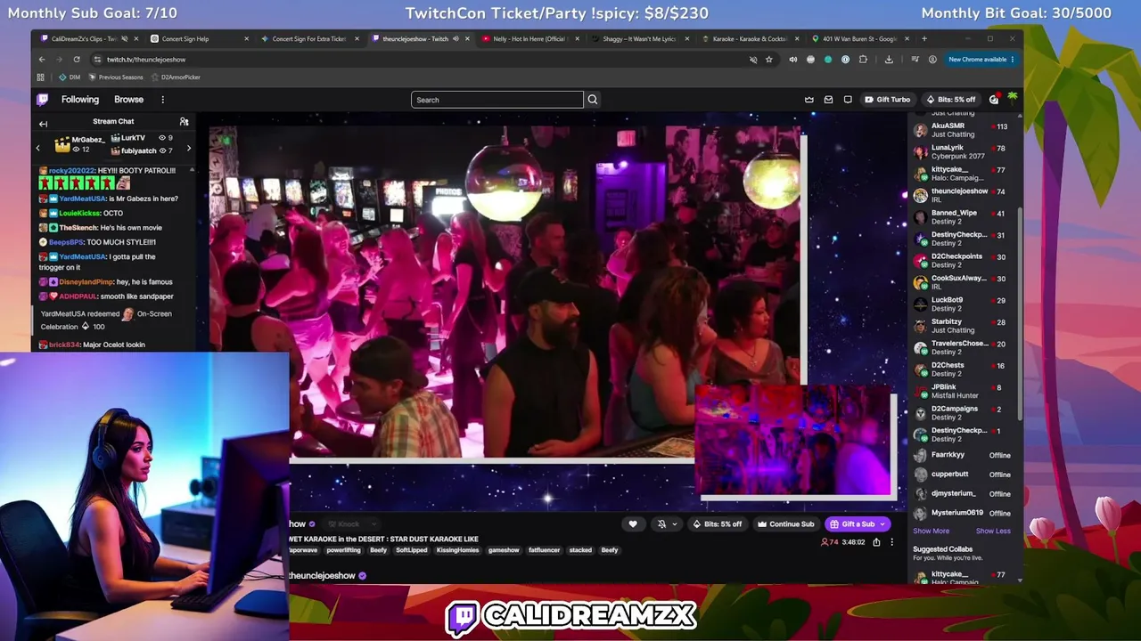Viewport: 1141px width, 641px height.
Task: Click the picture-in-picture stream thumbnail
Action: (x=795, y=441)
